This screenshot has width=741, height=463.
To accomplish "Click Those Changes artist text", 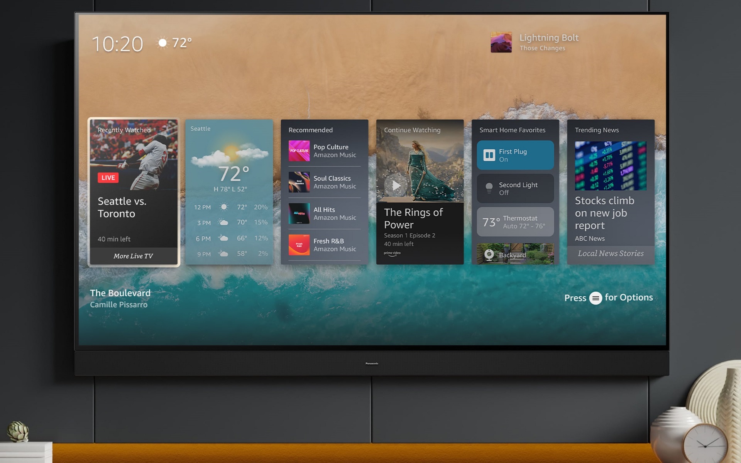I will pyautogui.click(x=542, y=48).
